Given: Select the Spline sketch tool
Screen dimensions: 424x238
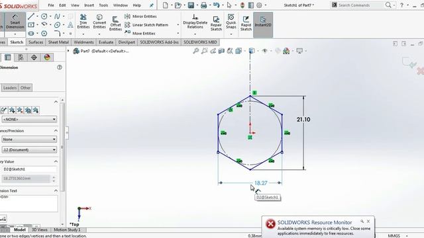Looking at the screenshot, I should point(57,17).
